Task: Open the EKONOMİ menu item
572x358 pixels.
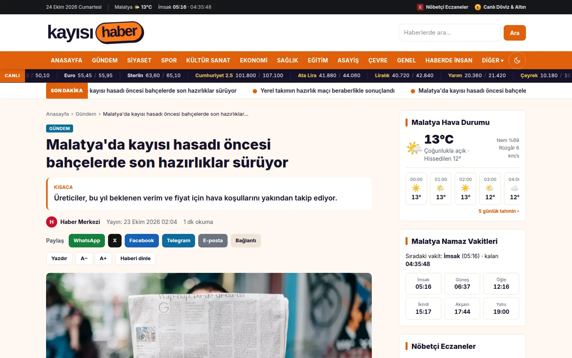Action: coord(253,60)
